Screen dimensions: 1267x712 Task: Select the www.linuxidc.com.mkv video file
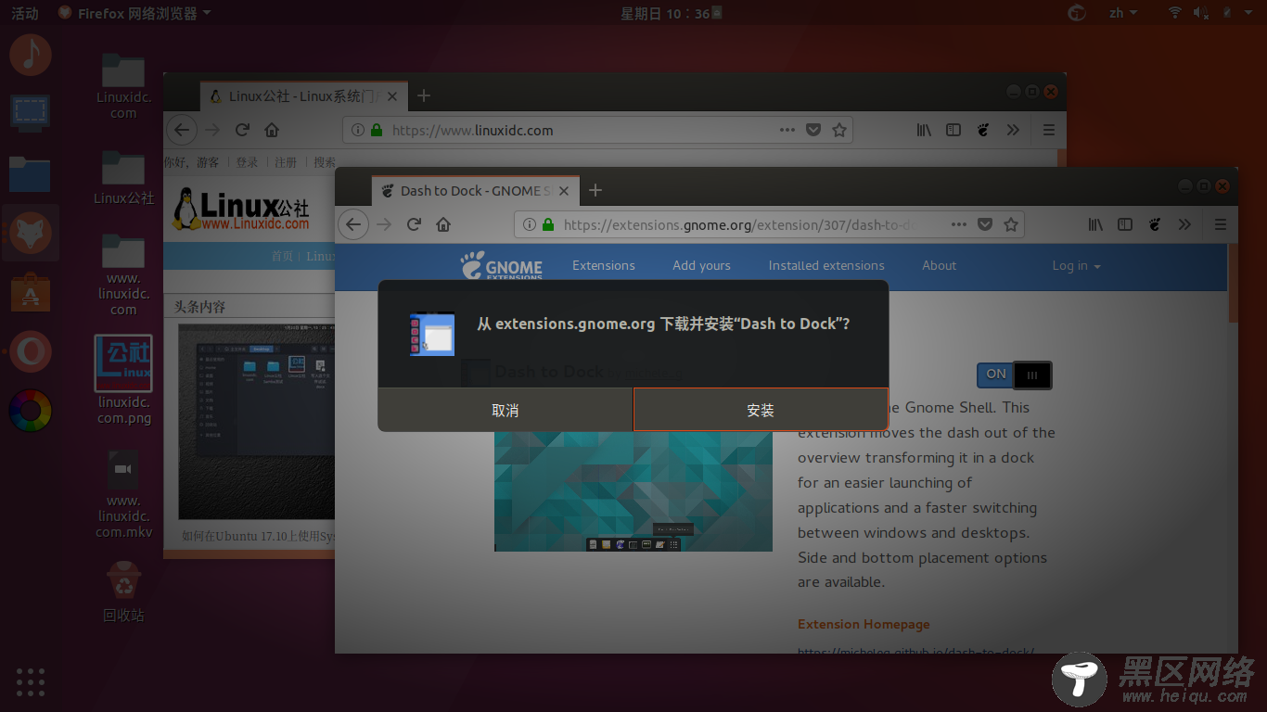pos(123,493)
